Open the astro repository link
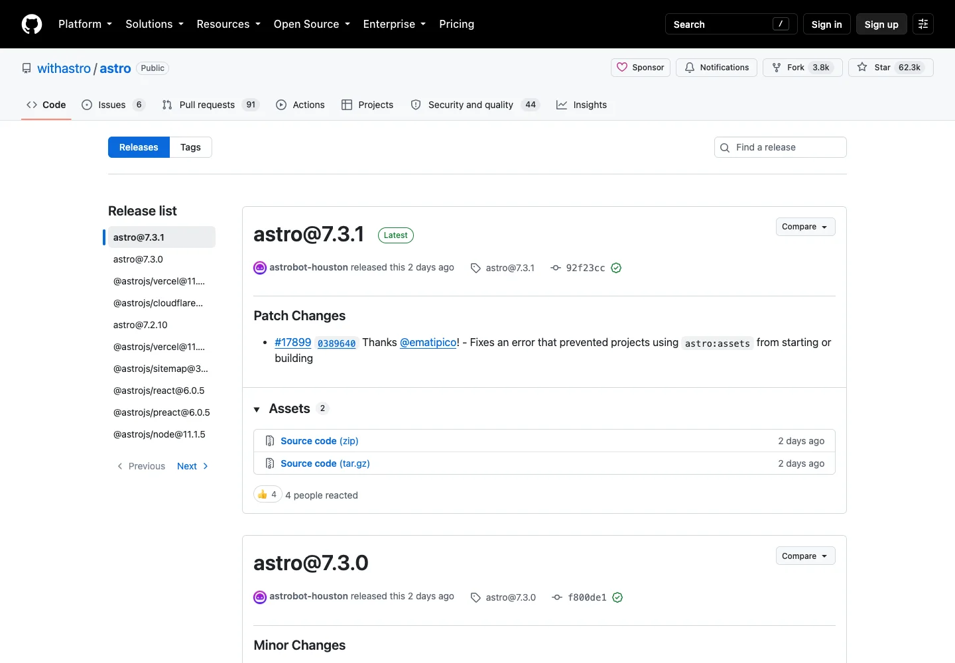Image resolution: width=955 pixels, height=663 pixels. (x=115, y=68)
